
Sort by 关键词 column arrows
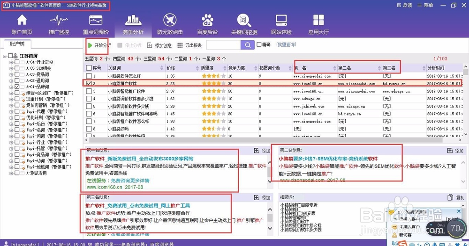pos(162,68)
